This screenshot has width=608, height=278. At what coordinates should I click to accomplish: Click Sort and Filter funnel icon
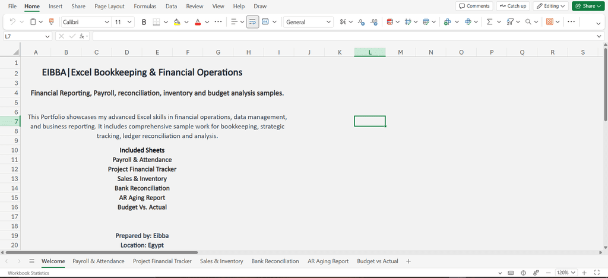point(510,22)
